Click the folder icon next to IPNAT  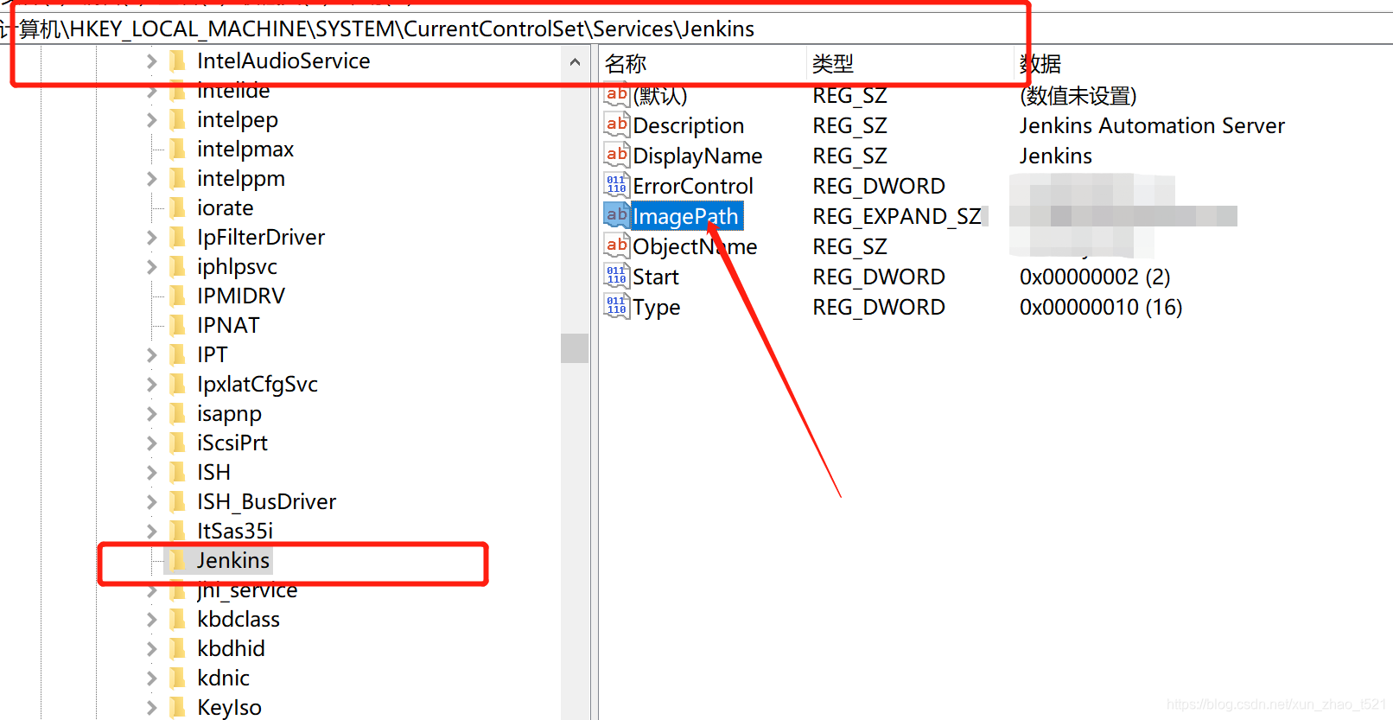pyautogui.click(x=178, y=325)
